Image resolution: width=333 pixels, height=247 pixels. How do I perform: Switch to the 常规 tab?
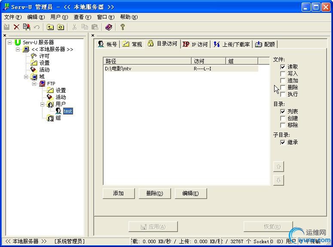click(x=132, y=44)
